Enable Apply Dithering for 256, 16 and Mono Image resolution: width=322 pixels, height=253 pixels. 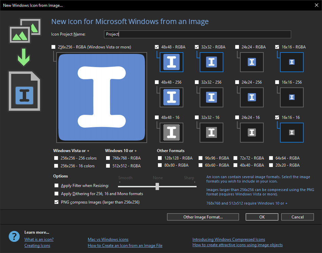(57, 194)
